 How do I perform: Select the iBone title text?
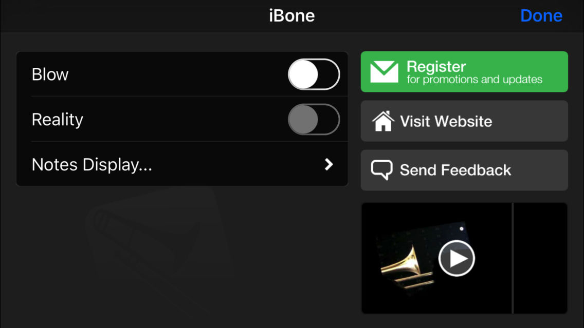[291, 15]
